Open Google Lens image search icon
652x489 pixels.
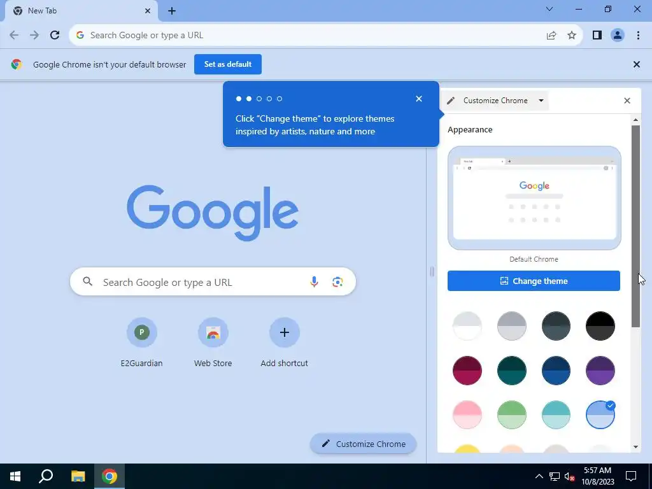[337, 282]
